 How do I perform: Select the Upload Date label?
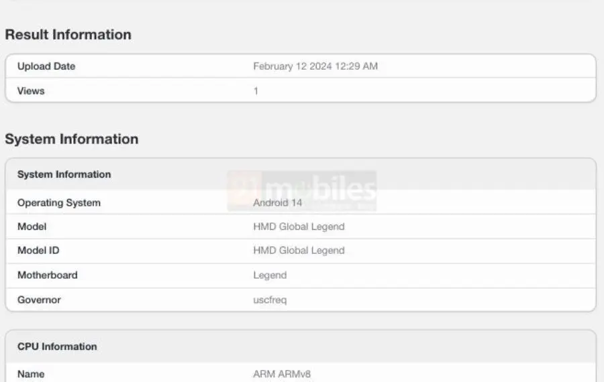pos(46,66)
